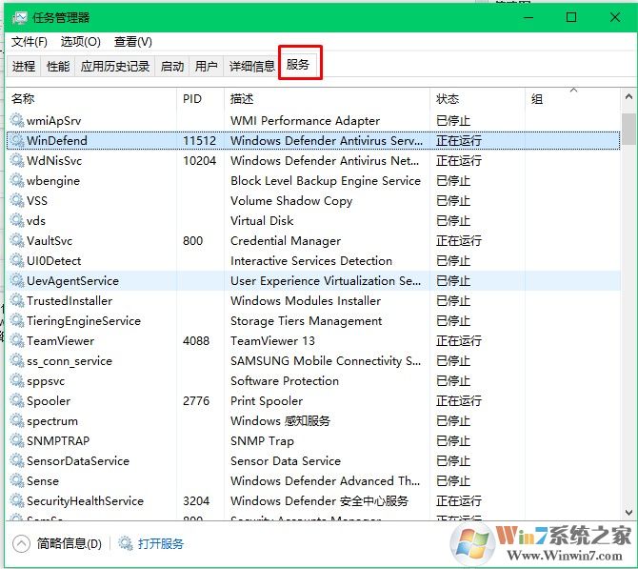
Task: Click the gear icon beside TrustedInstaller
Action: 17,300
